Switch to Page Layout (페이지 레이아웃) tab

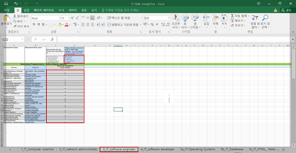tap(44, 10)
